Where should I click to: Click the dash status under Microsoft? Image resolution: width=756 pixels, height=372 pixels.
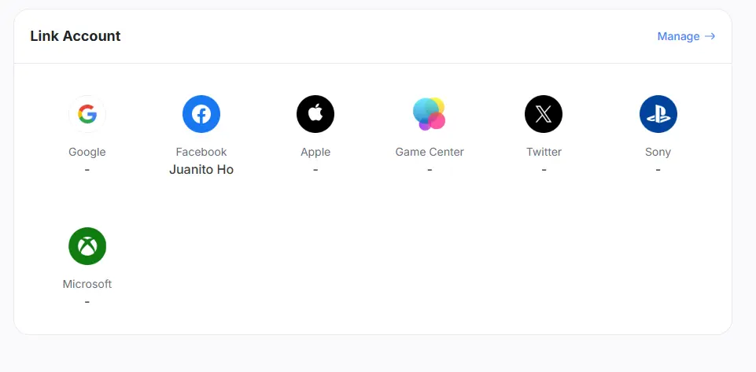pyautogui.click(x=87, y=301)
